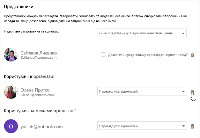Open permission dropdown for yuliiah@outlook.com

pyautogui.click(x=142, y=126)
